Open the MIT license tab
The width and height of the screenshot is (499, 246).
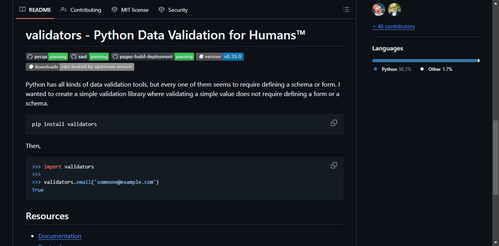click(x=130, y=10)
